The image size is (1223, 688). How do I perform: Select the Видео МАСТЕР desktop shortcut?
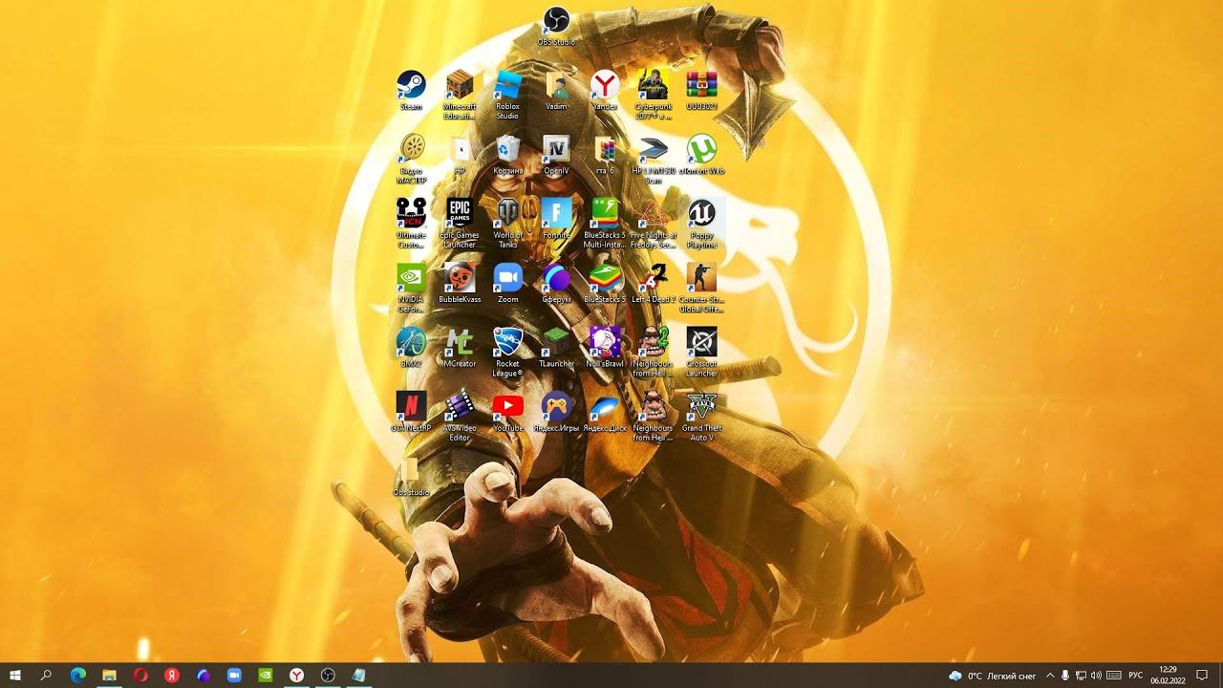tap(412, 159)
